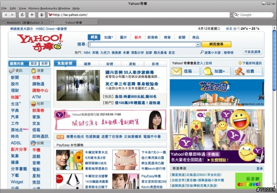Click the Yahoo favicon in the address bar
Screen dimensions: 277x193
coord(51,15)
